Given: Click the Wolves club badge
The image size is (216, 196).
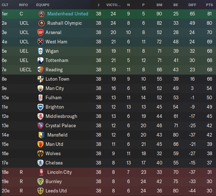Looking at the screenshot, I should tap(40, 153).
